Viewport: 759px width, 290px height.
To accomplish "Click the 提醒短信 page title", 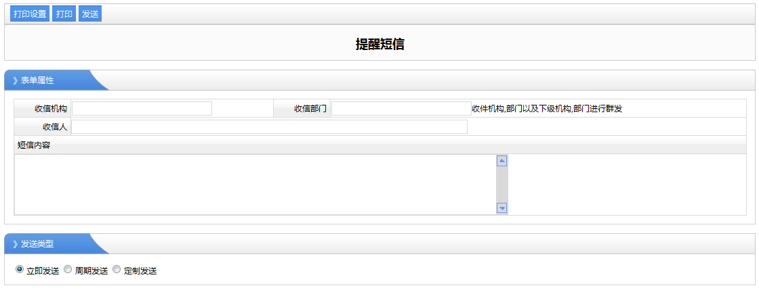I will pyautogui.click(x=379, y=45).
